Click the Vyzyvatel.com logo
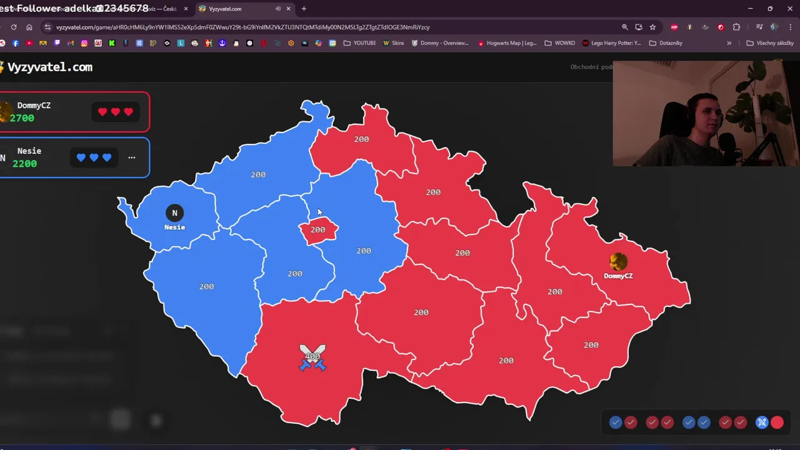 click(x=46, y=67)
